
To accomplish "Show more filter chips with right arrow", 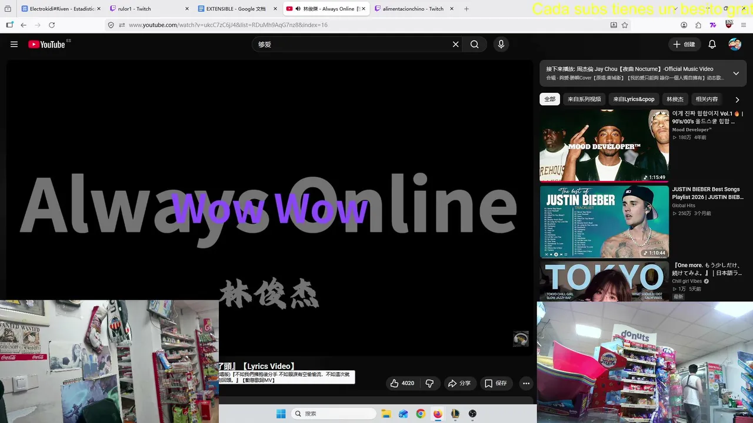I will coord(737,99).
